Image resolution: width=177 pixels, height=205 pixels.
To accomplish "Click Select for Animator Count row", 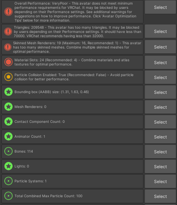I will (160, 137).
